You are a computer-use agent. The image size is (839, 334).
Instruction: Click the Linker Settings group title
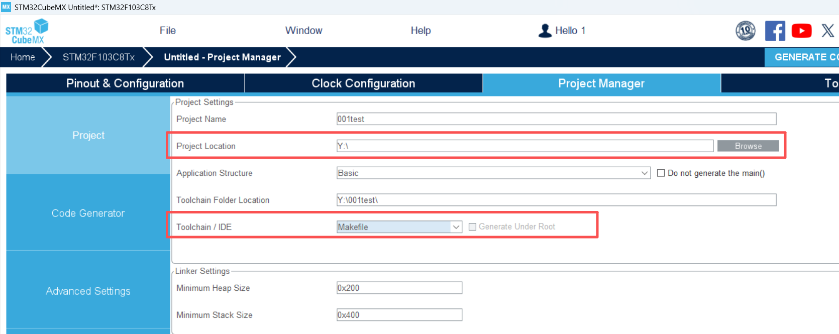[202, 271]
